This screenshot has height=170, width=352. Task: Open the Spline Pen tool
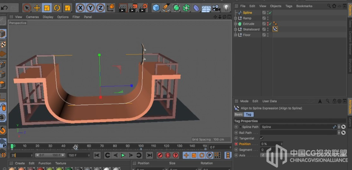[x=166, y=8]
